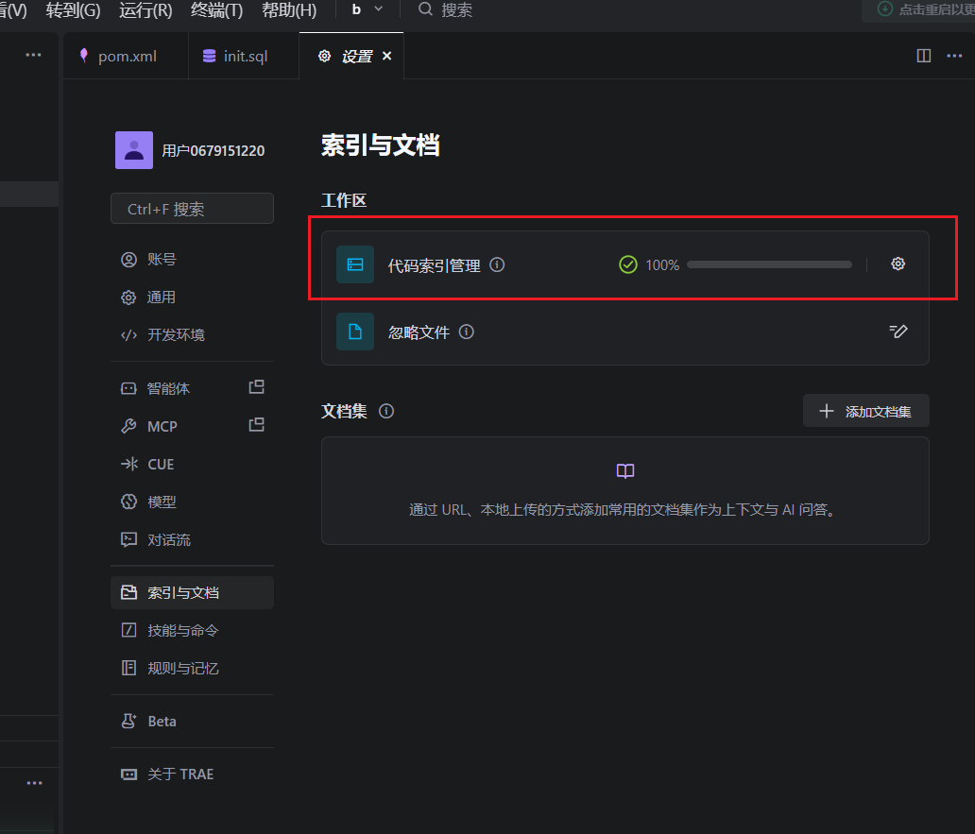Open the 运行(R) menu
The image size is (975, 834).
point(145,10)
